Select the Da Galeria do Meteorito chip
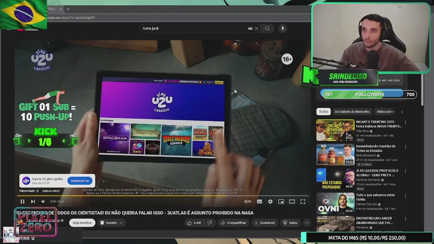Screen dimensions: 434x244 [352, 111]
